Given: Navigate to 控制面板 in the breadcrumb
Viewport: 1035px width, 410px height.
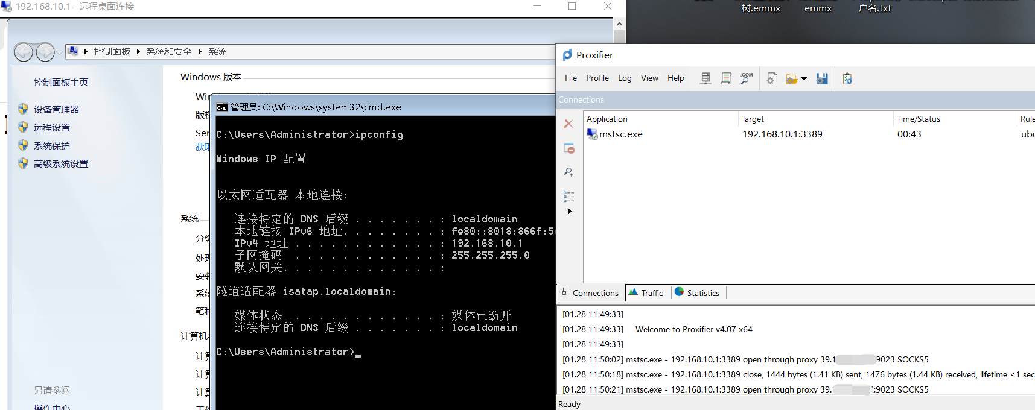Looking at the screenshot, I should coord(112,52).
